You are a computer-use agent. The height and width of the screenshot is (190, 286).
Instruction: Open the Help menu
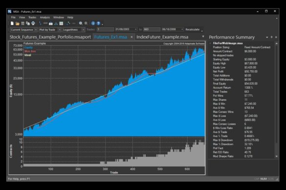[70, 18]
